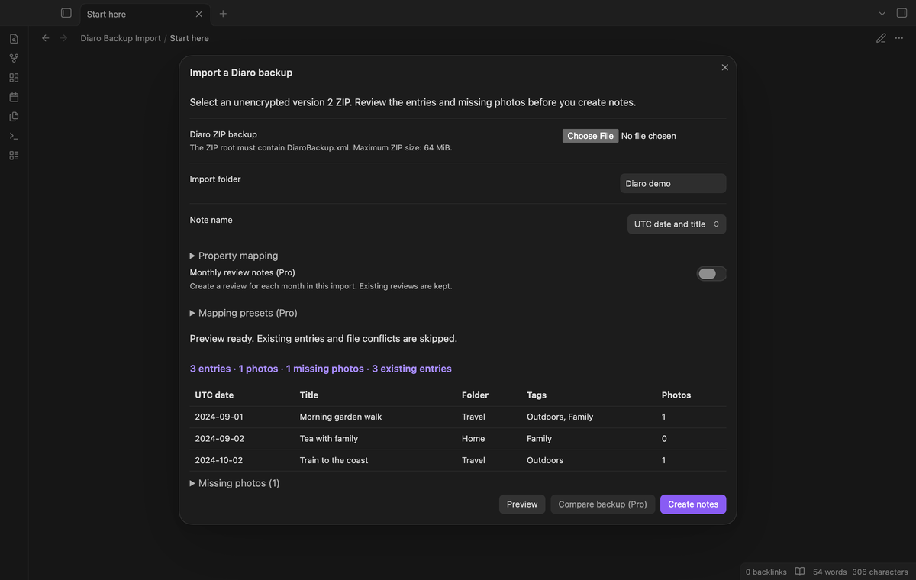The width and height of the screenshot is (916, 580).
Task: Open the quick switcher ribbon icon
Action: (x=14, y=39)
